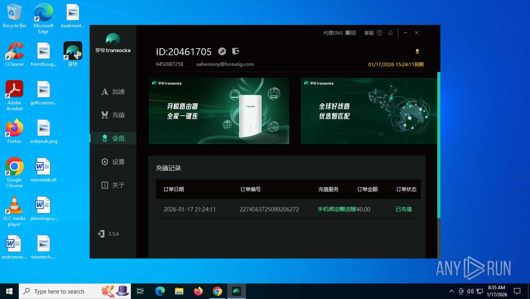Click the 充值记录 section heading
Viewport: 530px width, 299px height.
(168, 168)
